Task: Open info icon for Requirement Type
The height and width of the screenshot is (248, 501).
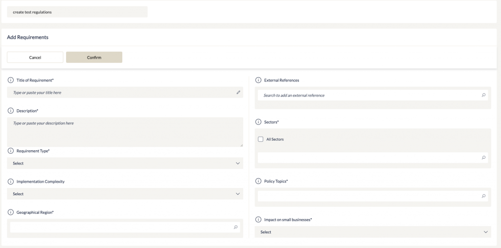Action: point(11,151)
